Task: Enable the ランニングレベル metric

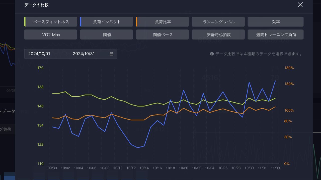Action: click(218, 22)
